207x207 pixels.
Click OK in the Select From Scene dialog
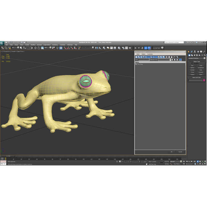[171, 152]
